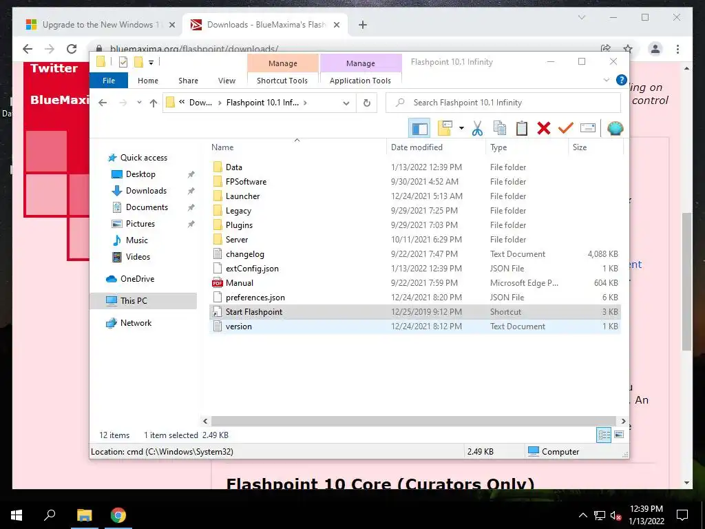Select Downloads in navigation pane
The width and height of the screenshot is (705, 529).
pos(146,191)
